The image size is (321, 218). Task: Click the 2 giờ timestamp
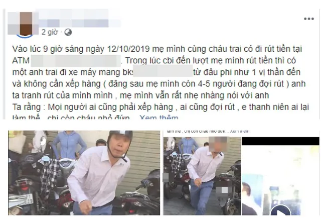(x=50, y=32)
